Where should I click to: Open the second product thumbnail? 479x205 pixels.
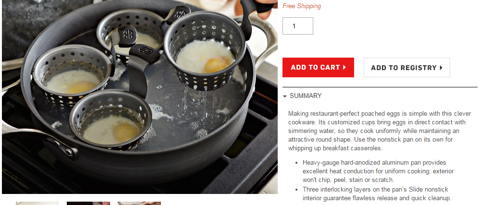(88, 203)
